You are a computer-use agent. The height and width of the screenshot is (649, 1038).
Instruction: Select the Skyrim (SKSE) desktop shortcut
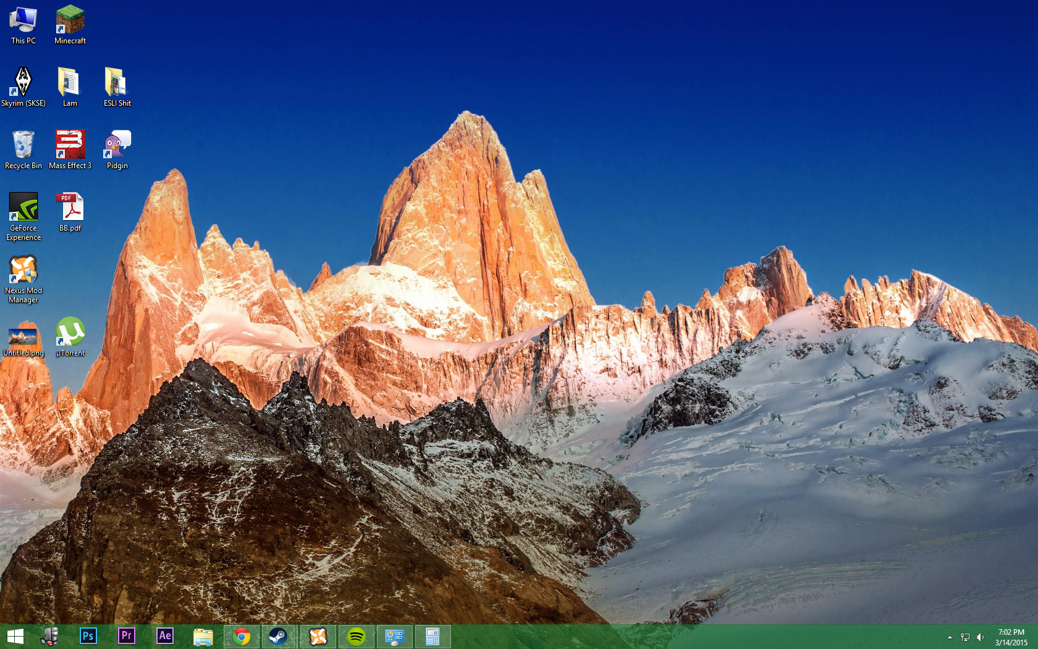[x=23, y=87]
